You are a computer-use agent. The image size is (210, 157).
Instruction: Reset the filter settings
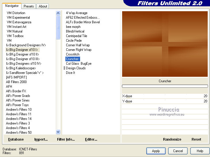196,139
